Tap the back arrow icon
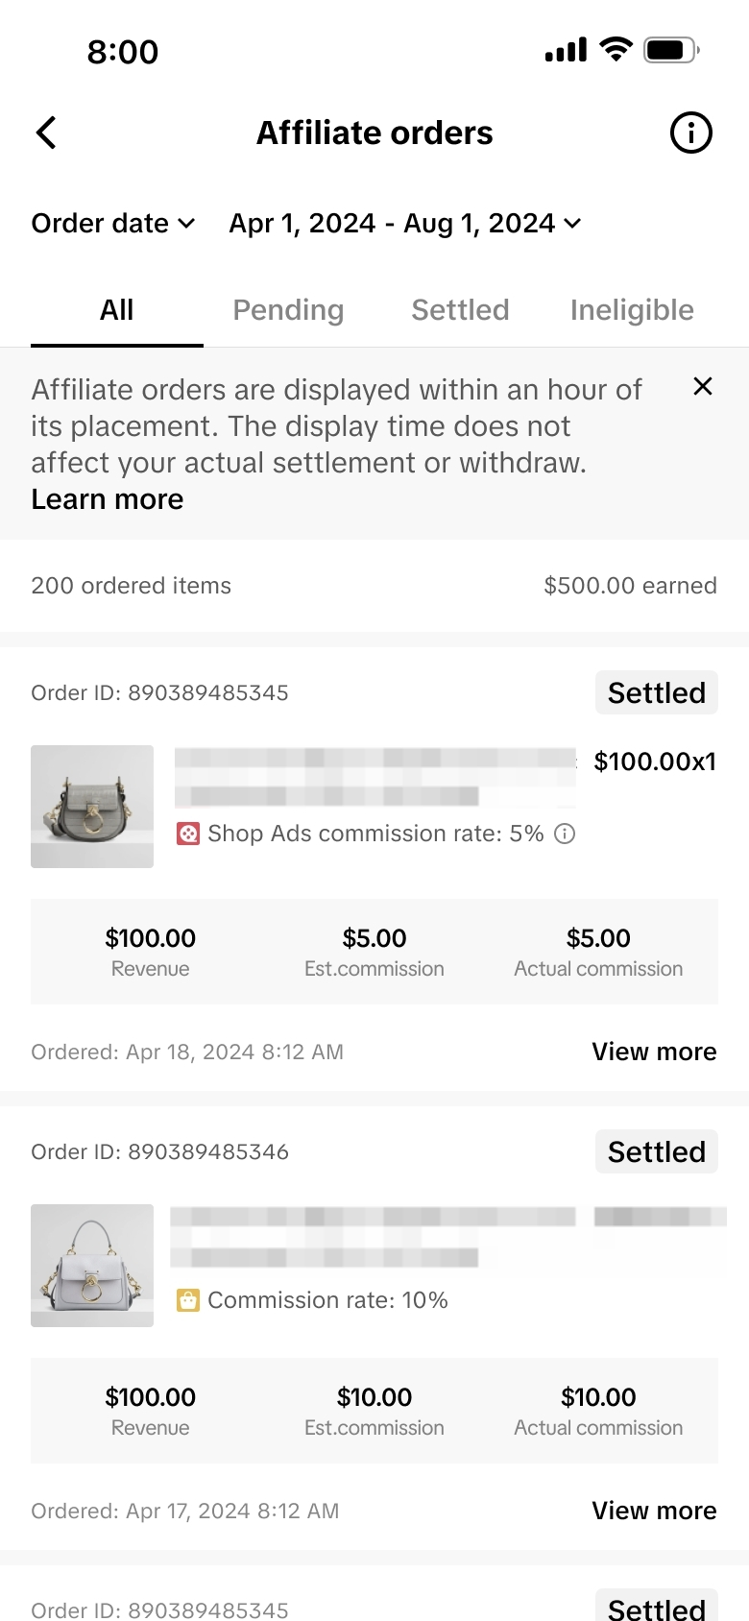Viewport: 749px width, 1621px height. point(46,133)
